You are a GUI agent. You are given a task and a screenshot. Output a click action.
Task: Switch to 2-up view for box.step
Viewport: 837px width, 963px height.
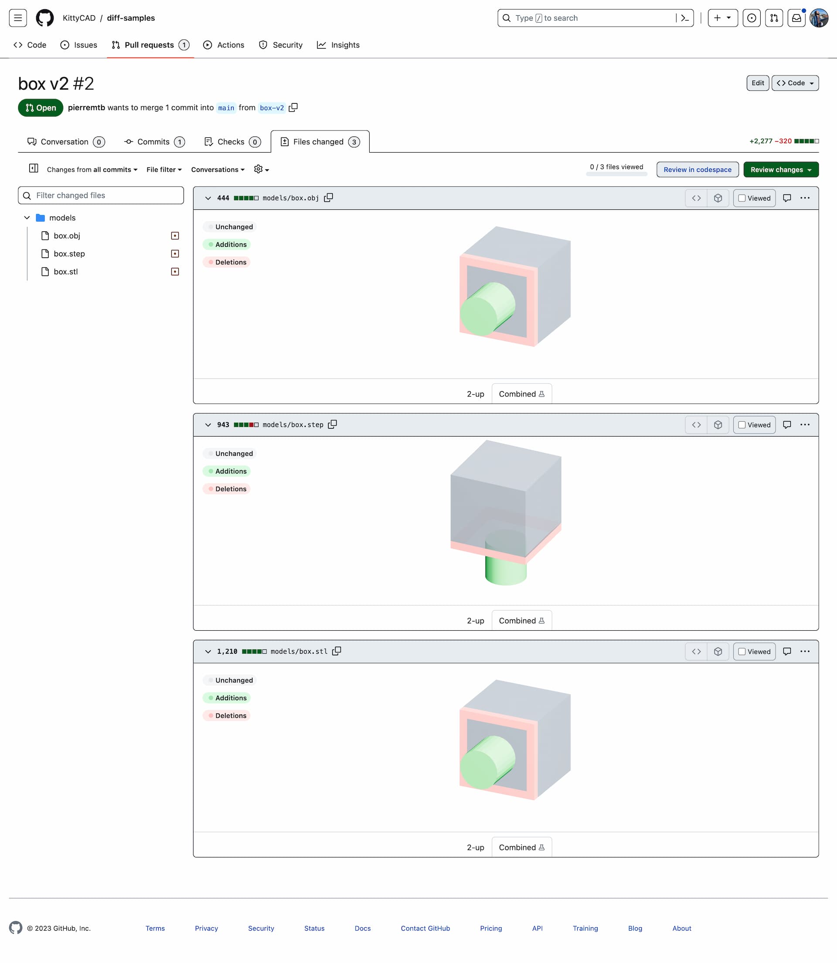pyautogui.click(x=475, y=620)
